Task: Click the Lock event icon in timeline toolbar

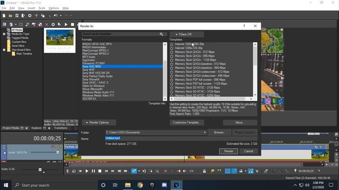Action: pos(204,171)
